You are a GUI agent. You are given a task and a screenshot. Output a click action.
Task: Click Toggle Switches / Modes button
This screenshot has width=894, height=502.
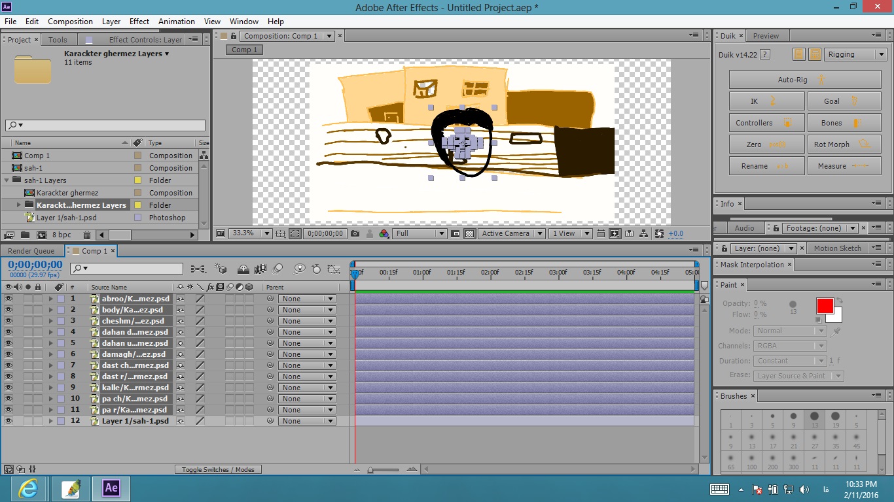click(219, 469)
